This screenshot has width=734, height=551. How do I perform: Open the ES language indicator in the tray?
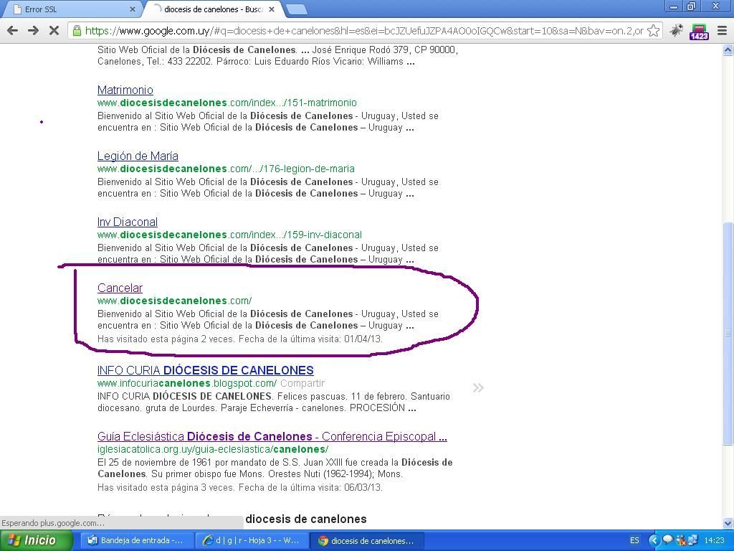click(x=634, y=540)
